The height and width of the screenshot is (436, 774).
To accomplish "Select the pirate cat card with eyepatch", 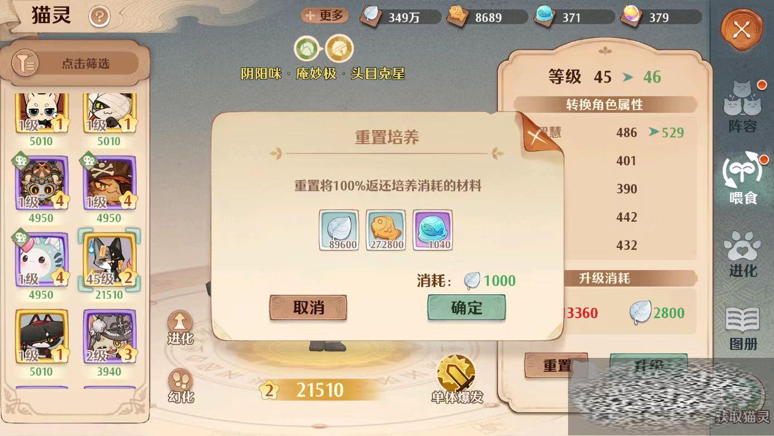I will (109, 188).
